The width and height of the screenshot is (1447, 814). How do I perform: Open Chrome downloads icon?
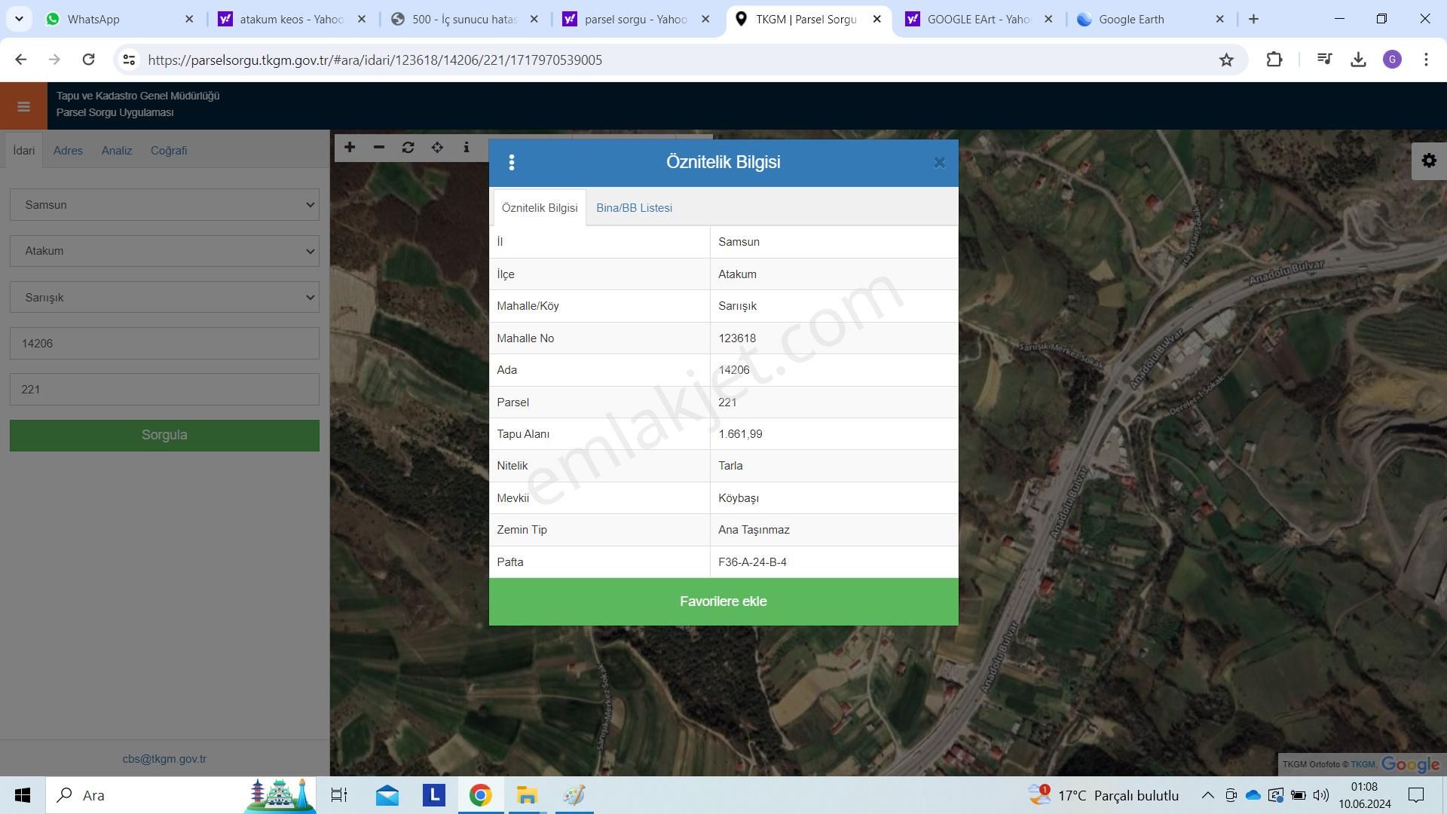1359,60
